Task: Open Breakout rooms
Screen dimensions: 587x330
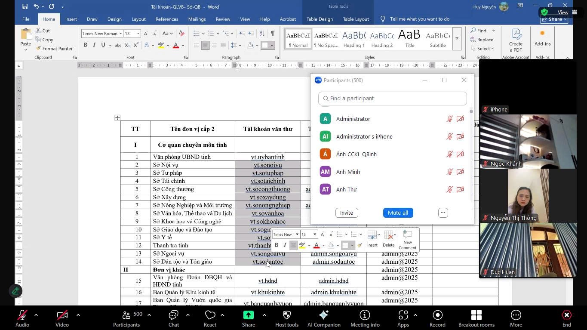Action: click(x=476, y=318)
